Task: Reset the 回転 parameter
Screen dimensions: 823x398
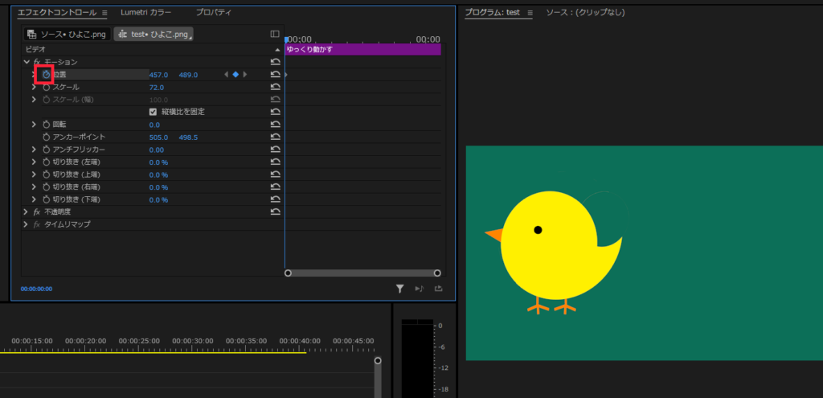Action: [276, 125]
